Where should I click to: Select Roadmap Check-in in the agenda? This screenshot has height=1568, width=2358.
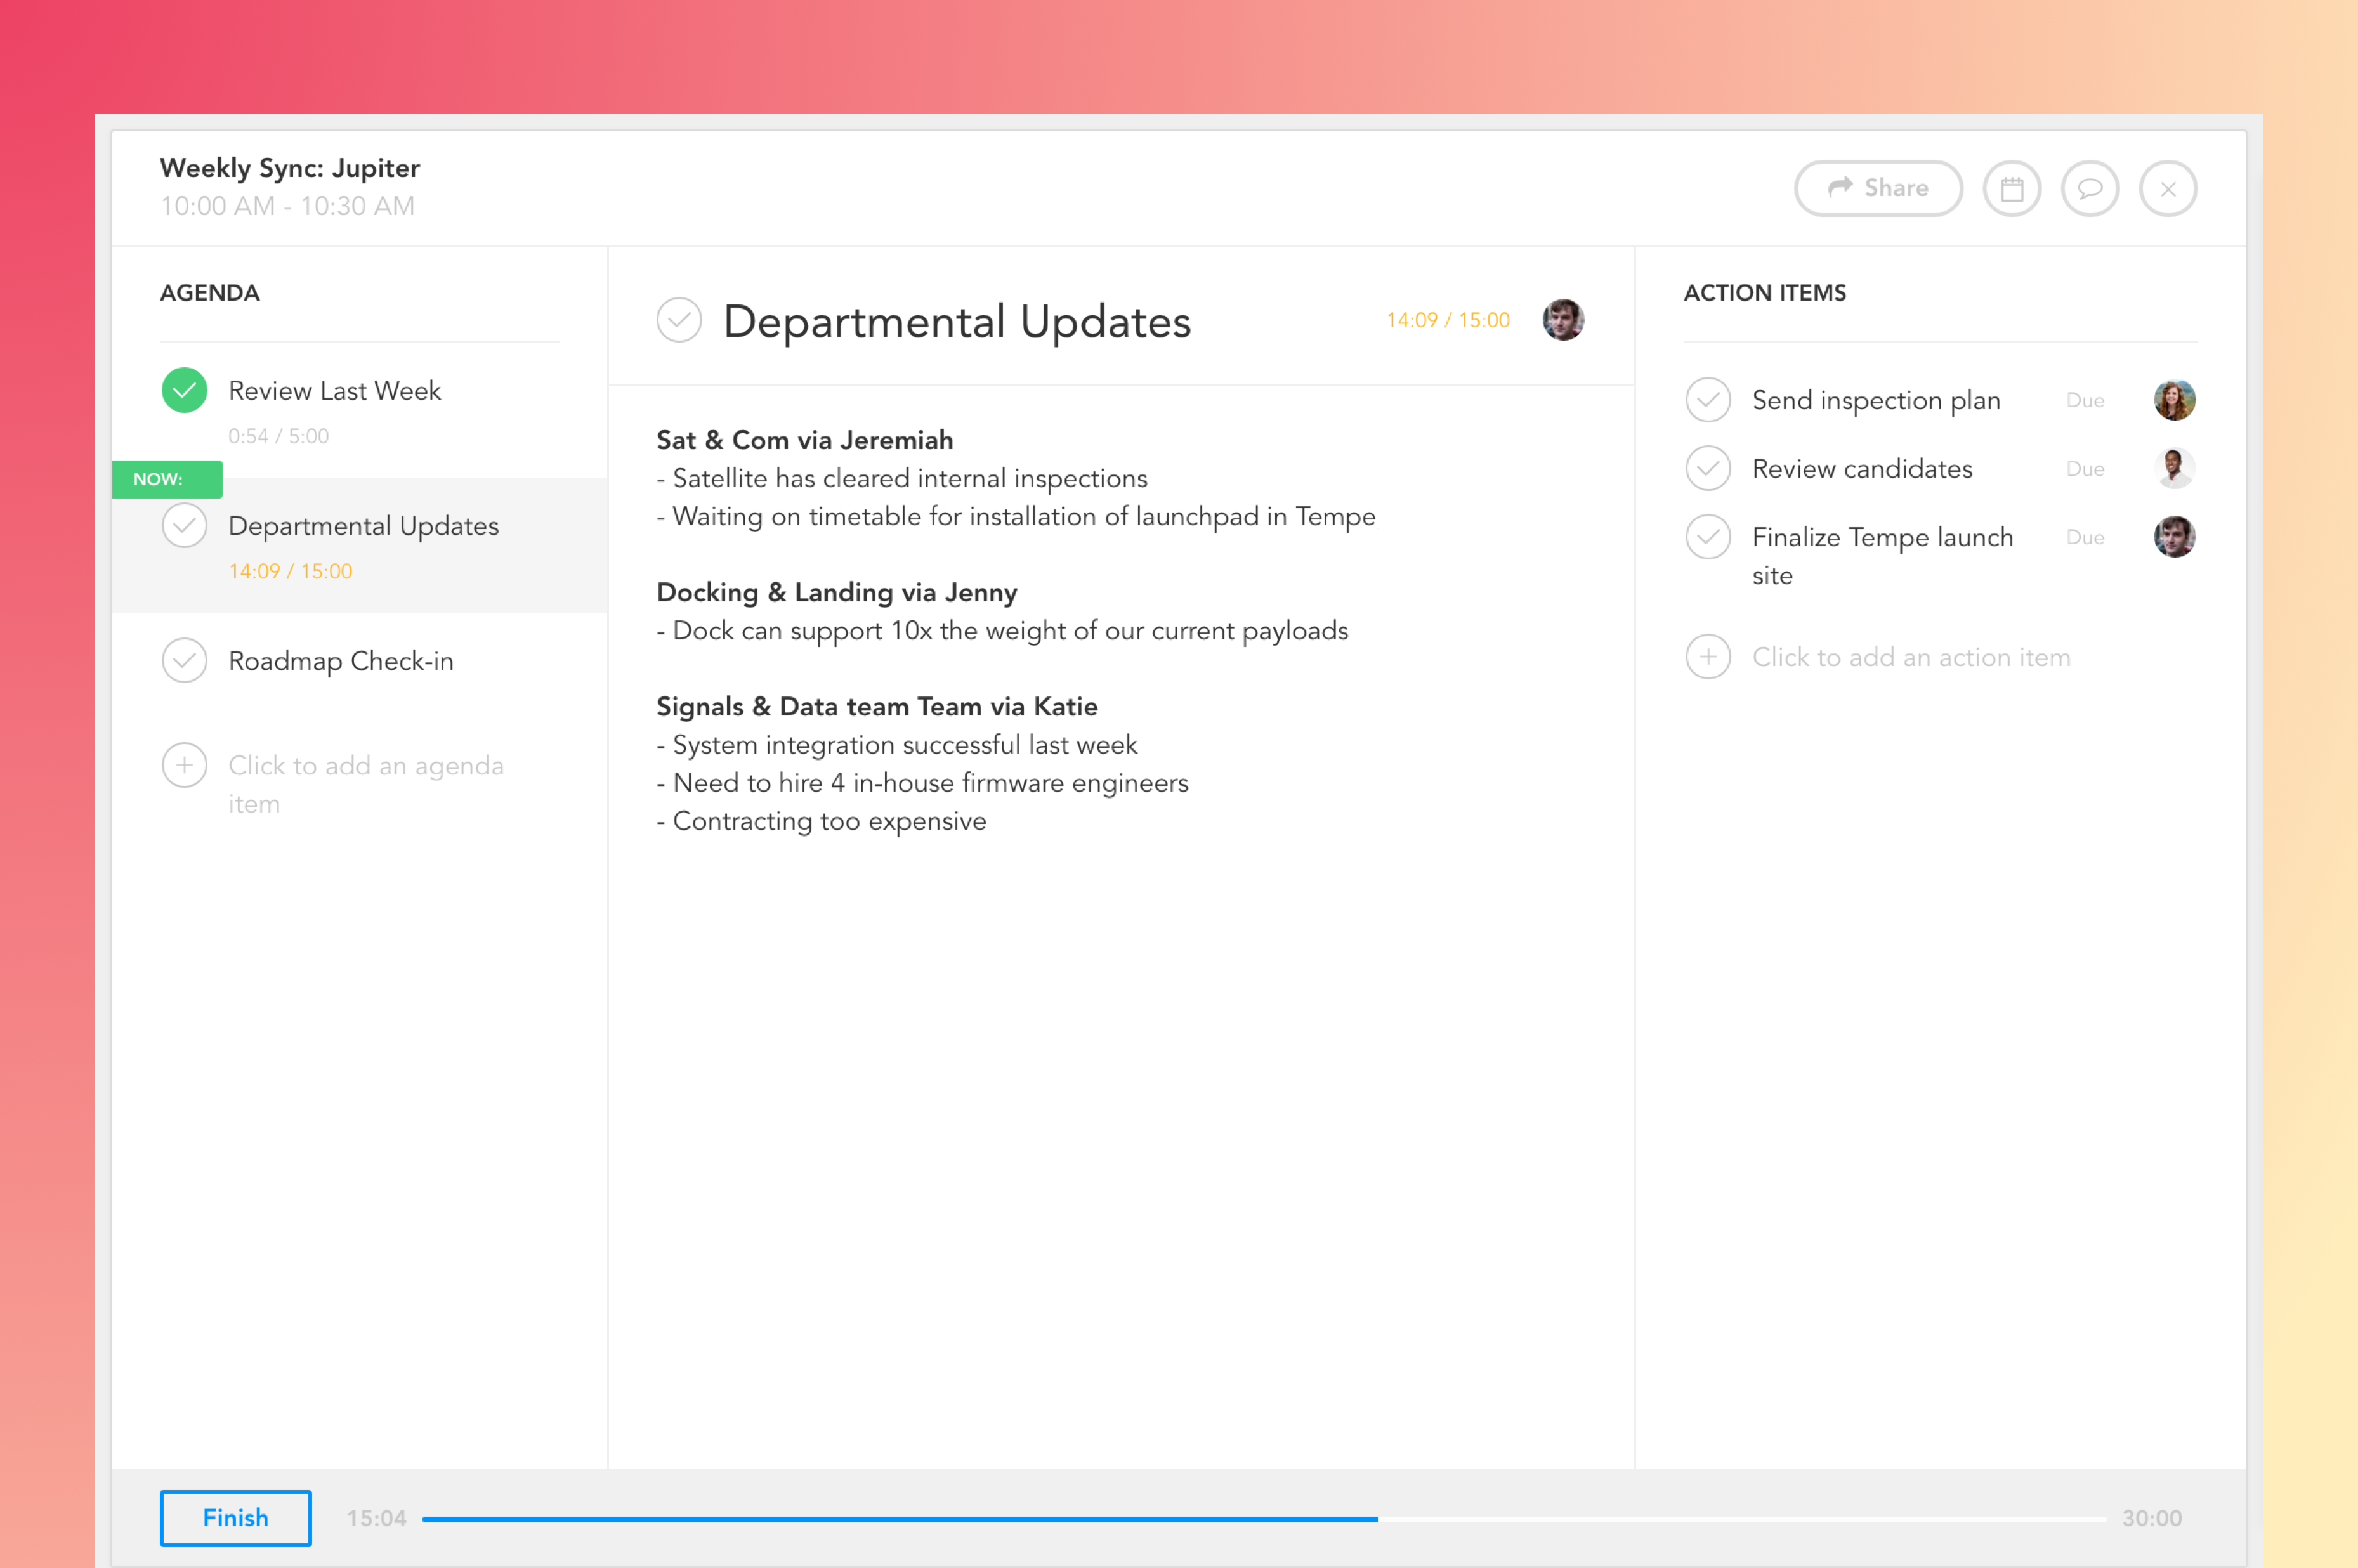coord(341,661)
